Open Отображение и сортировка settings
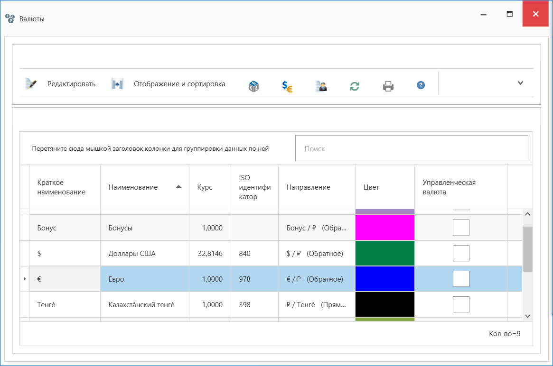553x366 pixels. pos(179,84)
